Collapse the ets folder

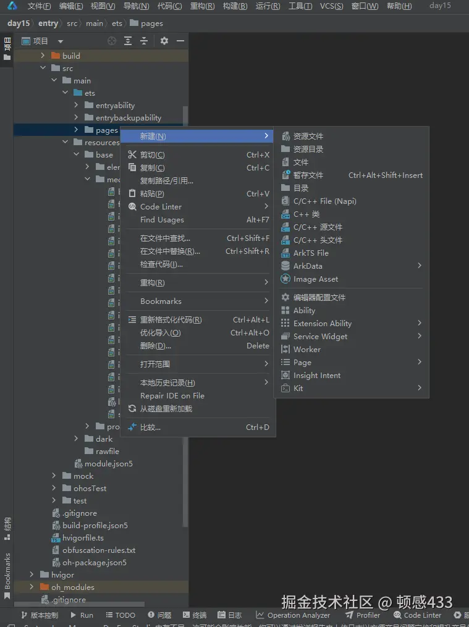(65, 93)
